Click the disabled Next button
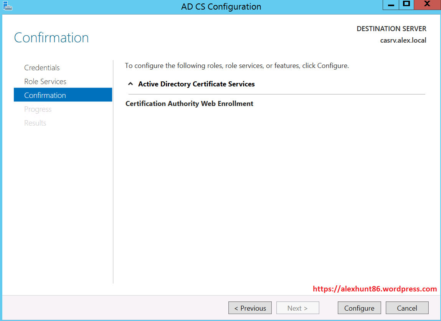The height and width of the screenshot is (321, 441). [297, 308]
